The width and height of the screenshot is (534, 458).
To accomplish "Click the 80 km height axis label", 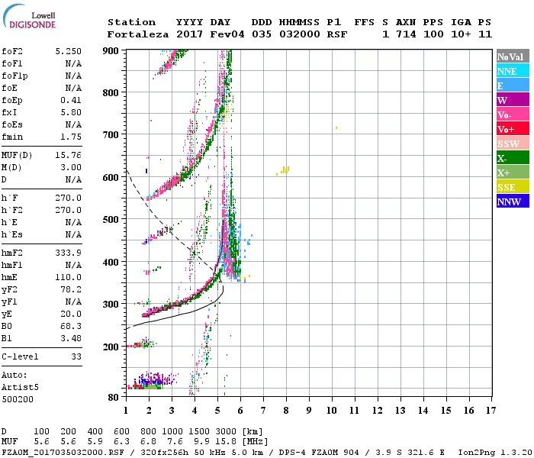I will point(114,397).
